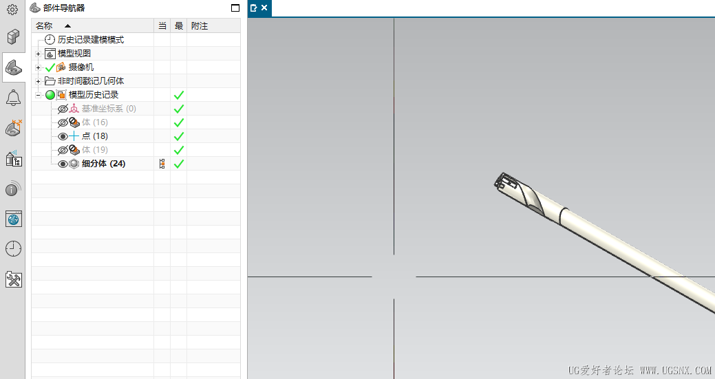Click the 体 (19) body icon
Viewport: 715px width, 379px height.
point(74,149)
